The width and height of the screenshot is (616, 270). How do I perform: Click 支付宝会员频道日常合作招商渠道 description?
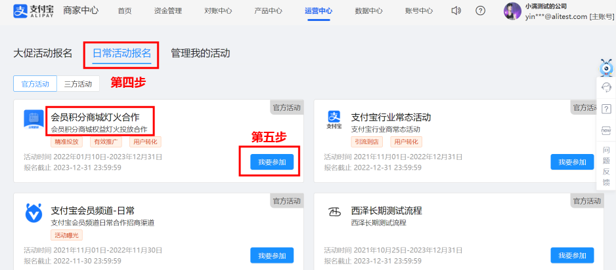point(102,223)
